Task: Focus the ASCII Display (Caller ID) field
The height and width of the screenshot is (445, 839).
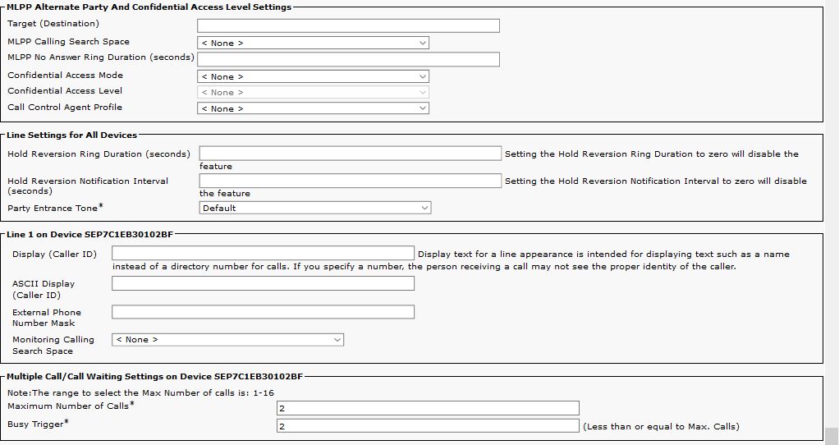Action: click(263, 283)
